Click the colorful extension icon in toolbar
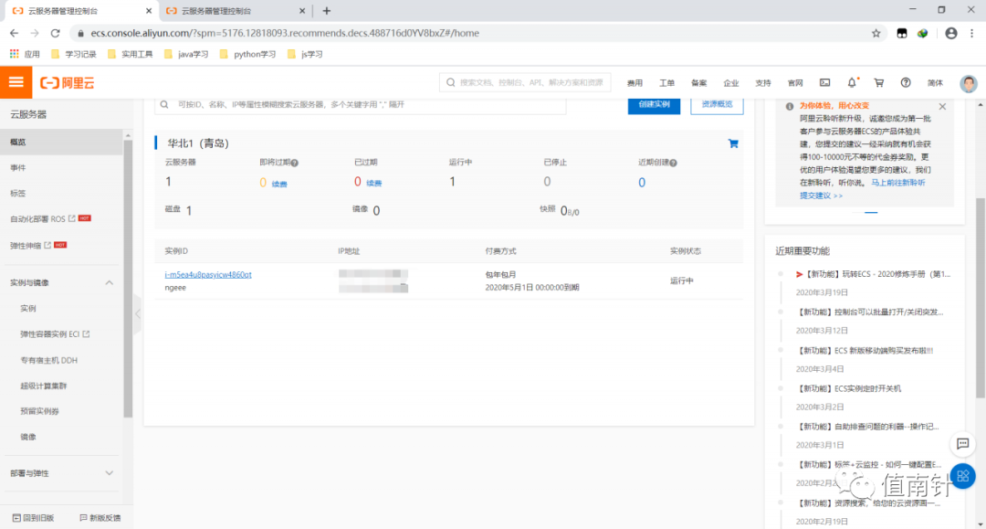Viewport: 986px width, 529px height. [x=922, y=33]
